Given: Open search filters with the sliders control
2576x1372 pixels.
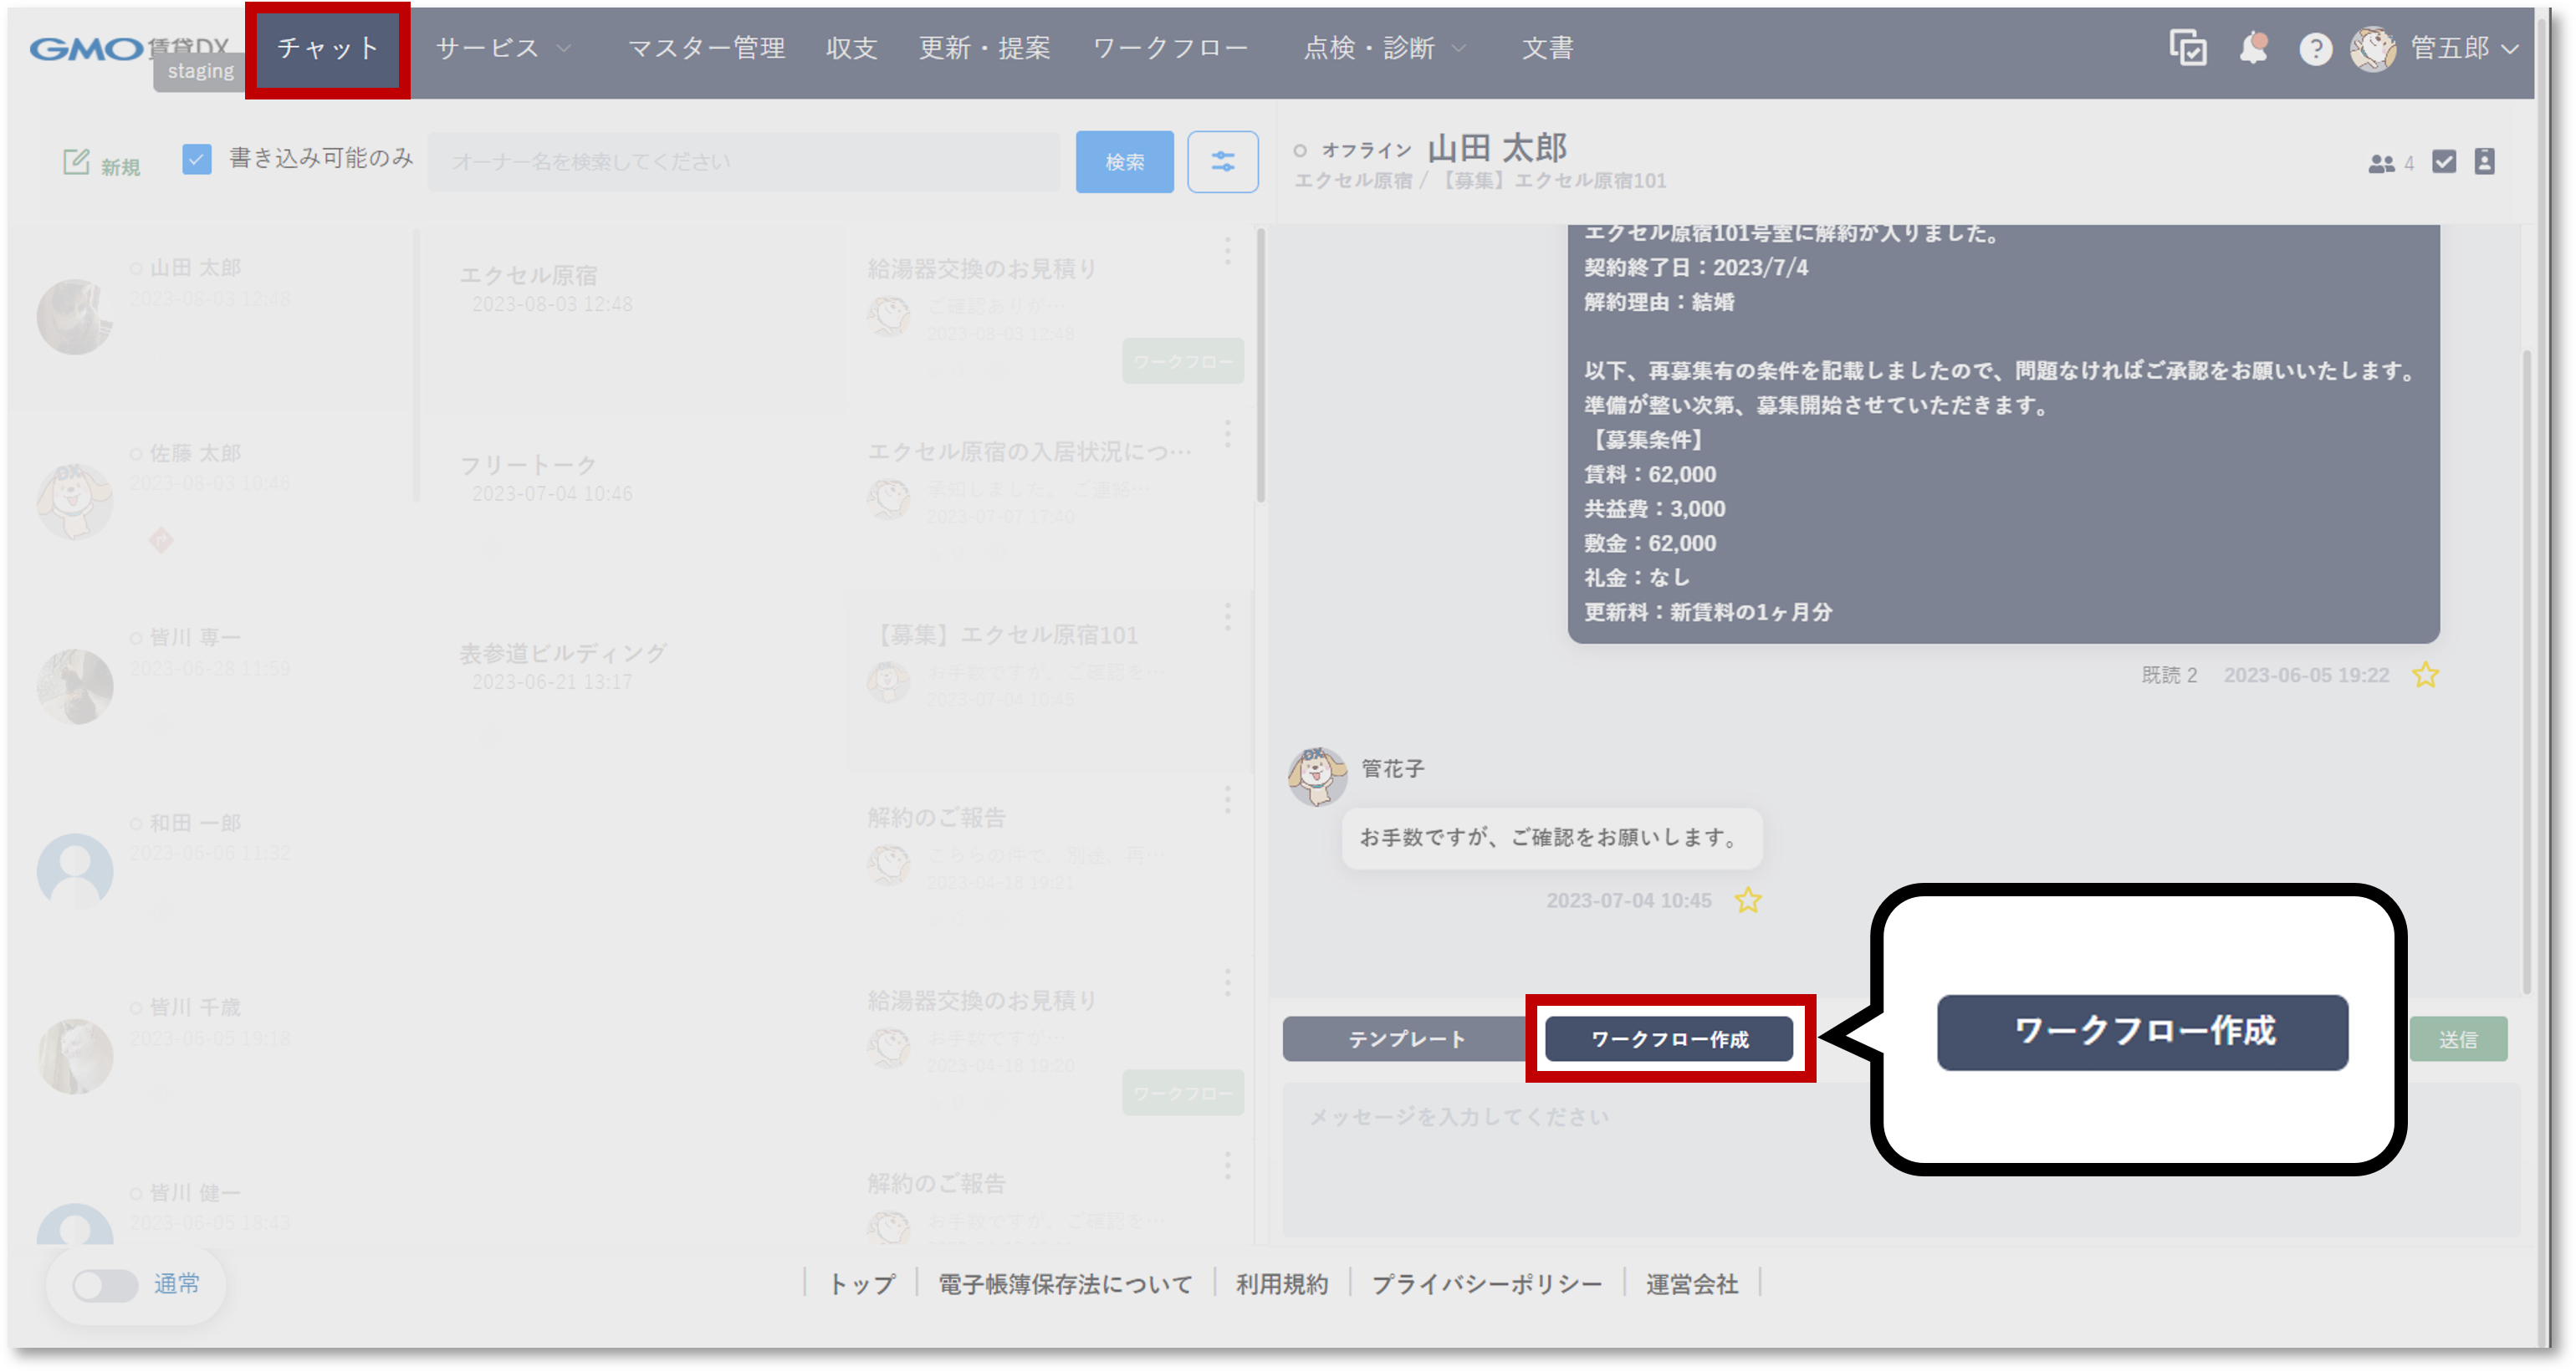Looking at the screenshot, I should [x=1222, y=161].
